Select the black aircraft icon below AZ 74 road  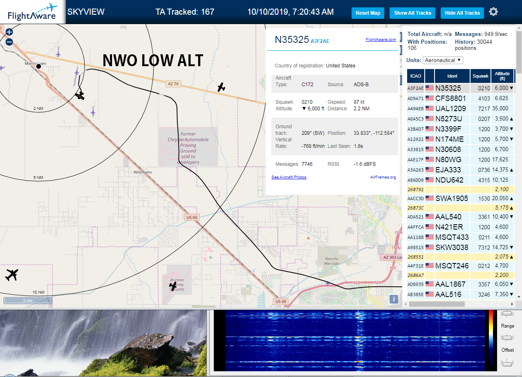point(221,87)
